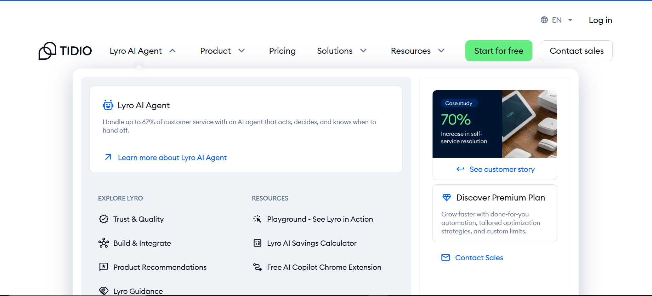
Task: Expand the Product menu chevron
Action: [x=242, y=51]
